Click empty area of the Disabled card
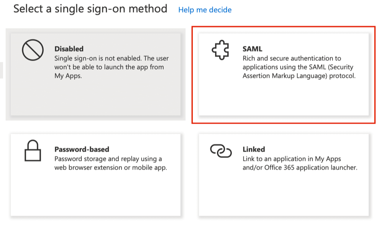Image resolution: width=387 pixels, height=228 pixels. 95,99
